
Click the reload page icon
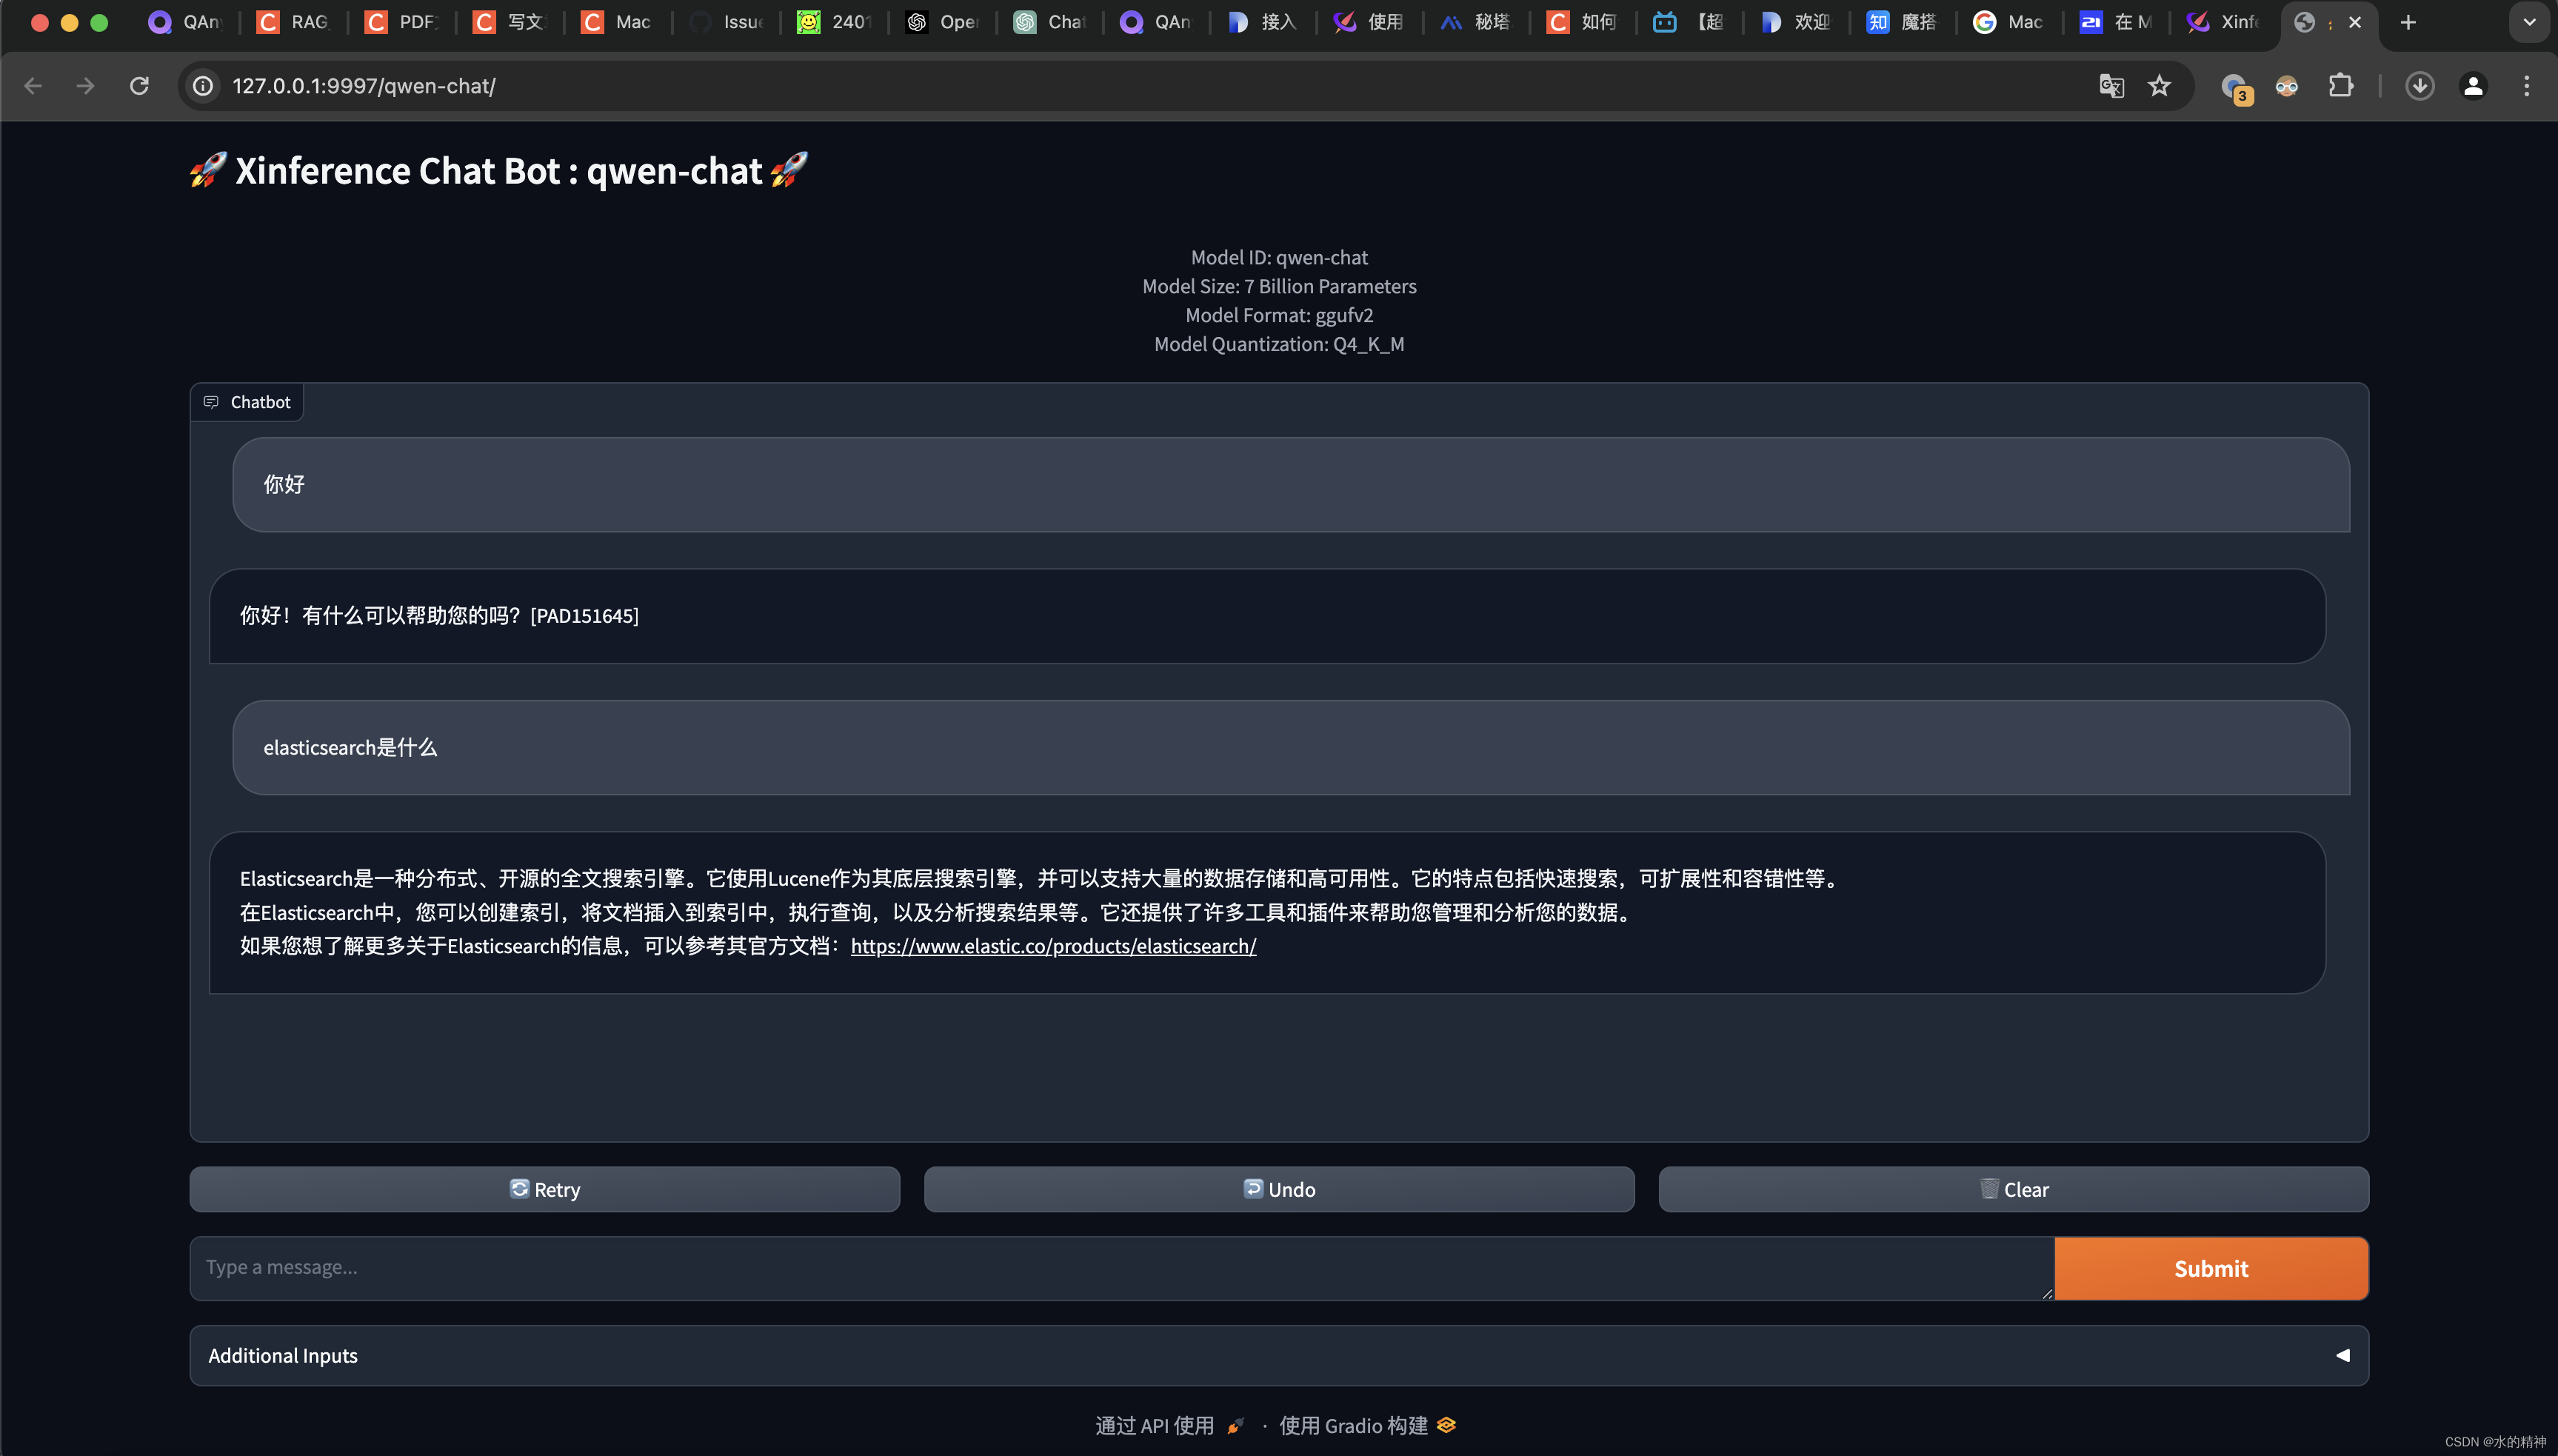[139, 86]
